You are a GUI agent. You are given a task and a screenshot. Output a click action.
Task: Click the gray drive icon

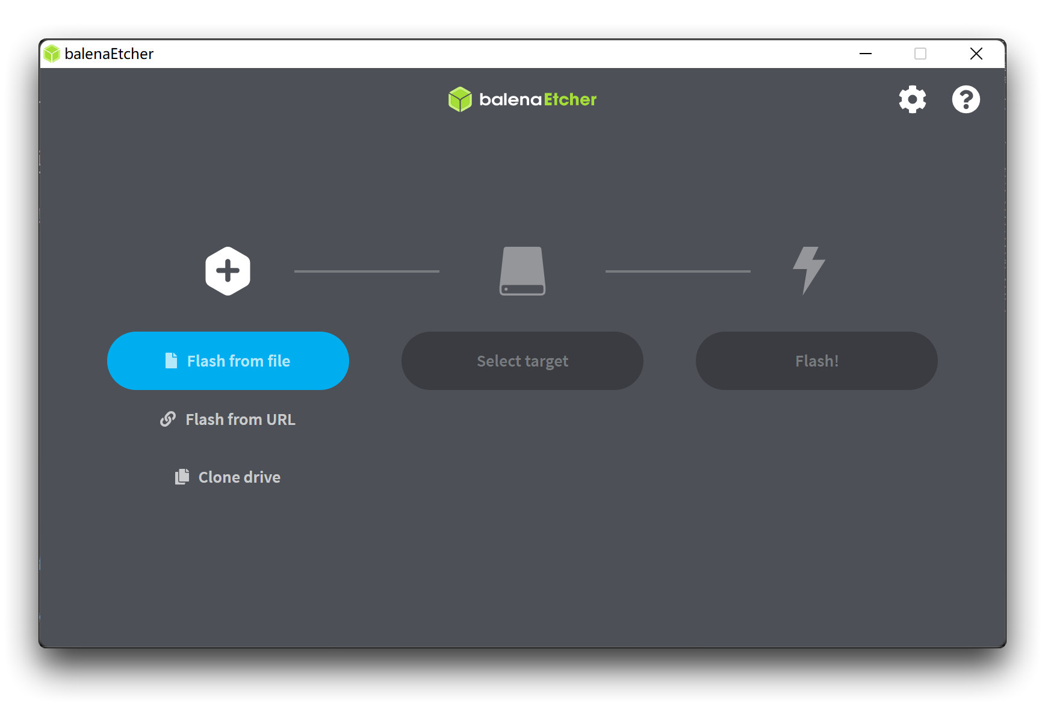point(522,271)
